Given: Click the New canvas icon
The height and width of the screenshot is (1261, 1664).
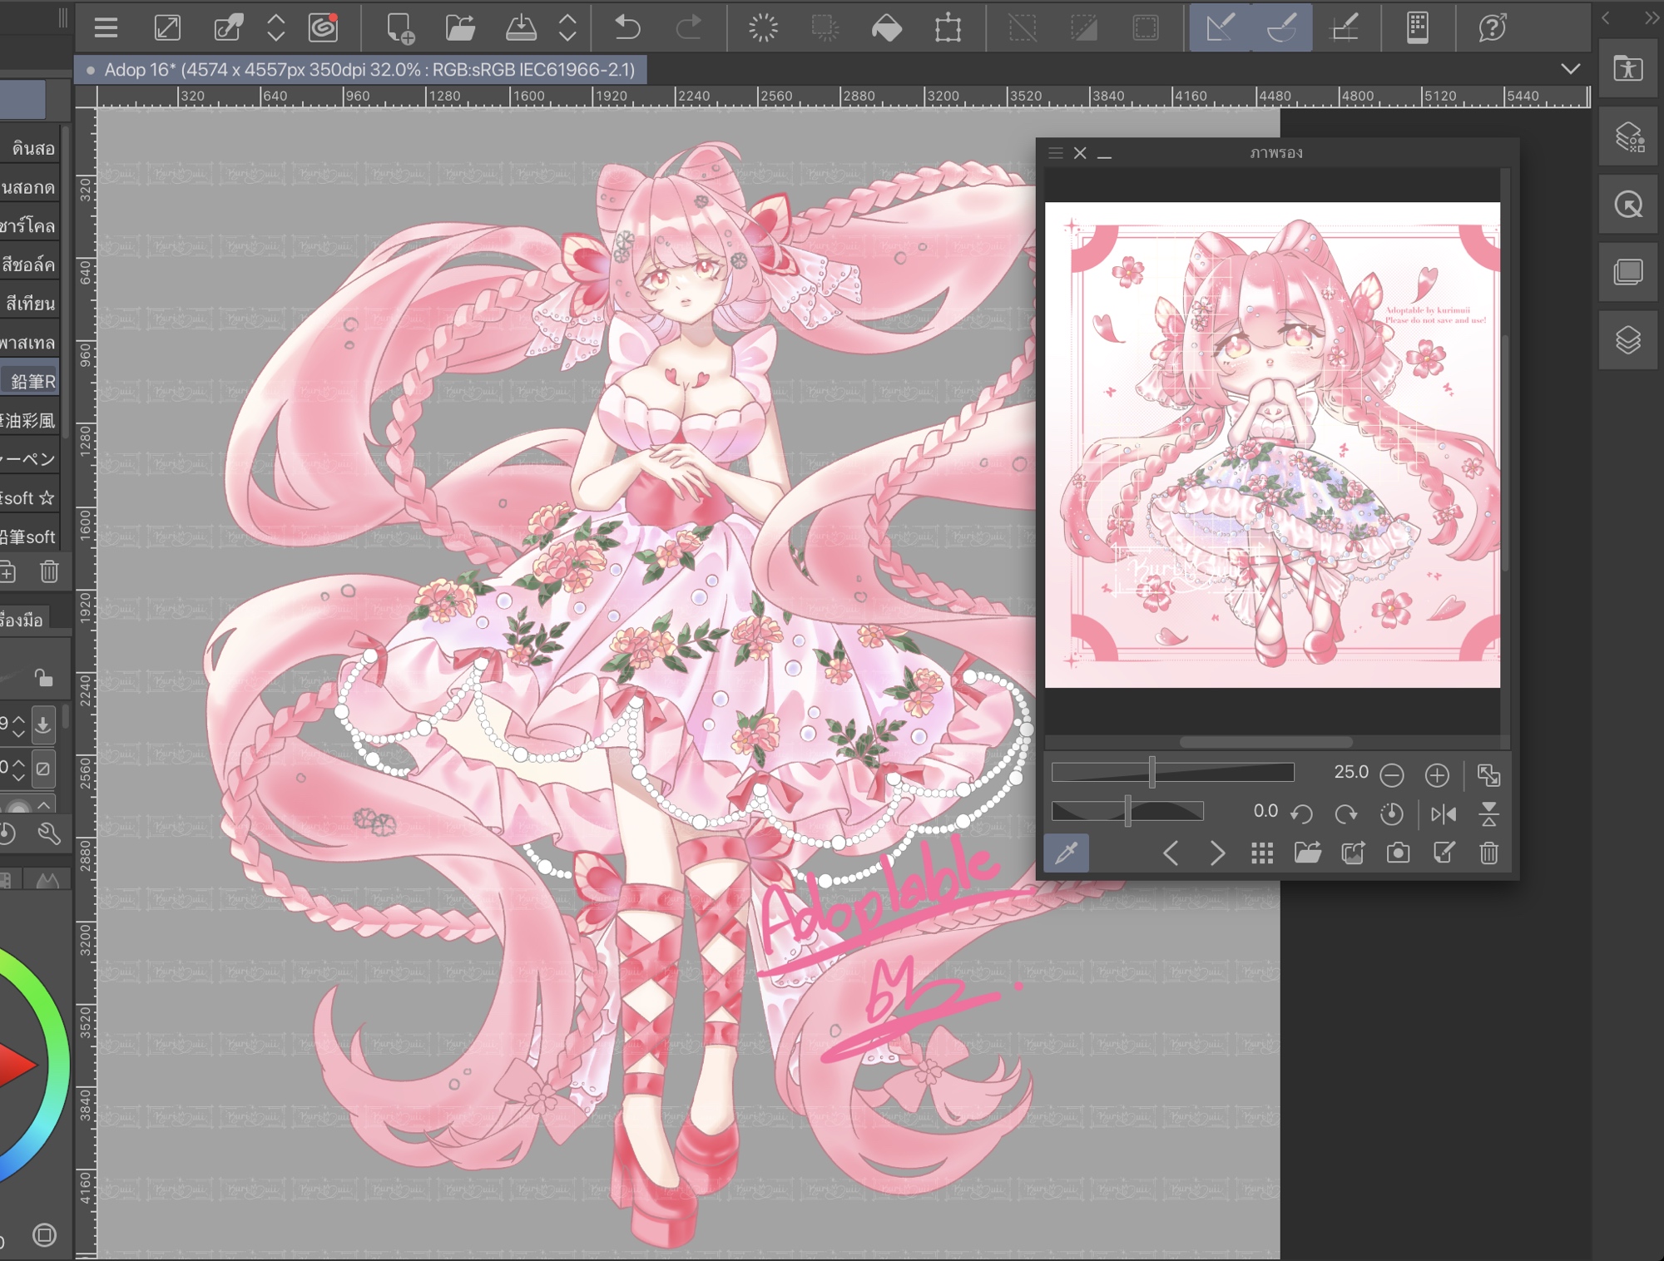Looking at the screenshot, I should click(400, 28).
